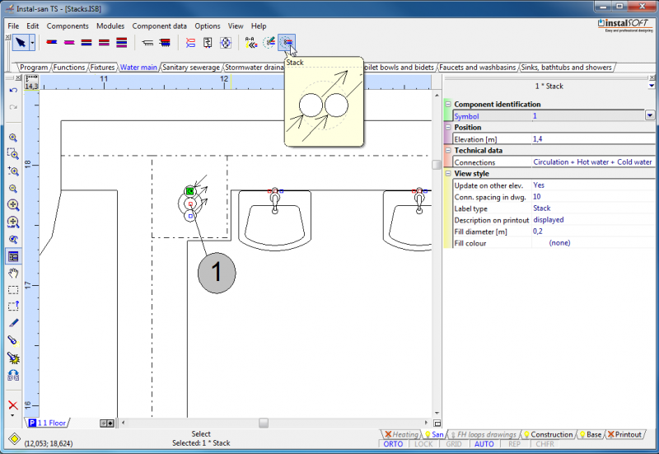Activate the pan hand tool
This screenshot has width=659, height=454.
(13, 274)
